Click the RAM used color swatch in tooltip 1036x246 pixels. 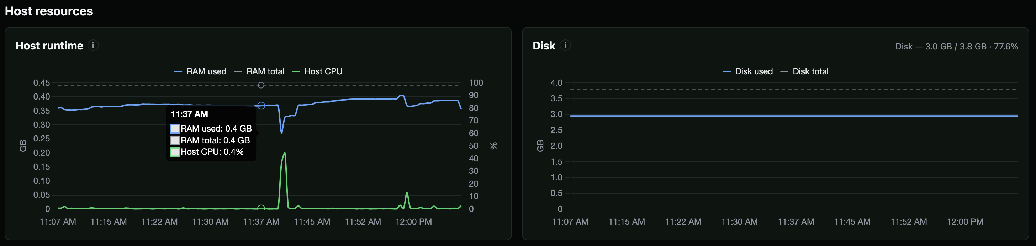click(175, 129)
